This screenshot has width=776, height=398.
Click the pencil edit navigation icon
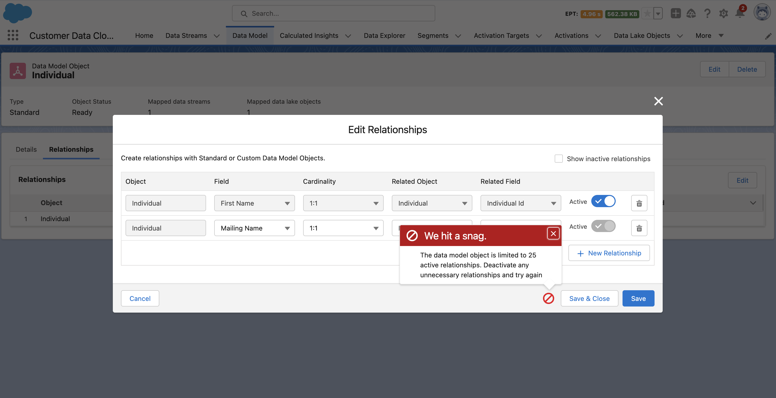click(768, 36)
